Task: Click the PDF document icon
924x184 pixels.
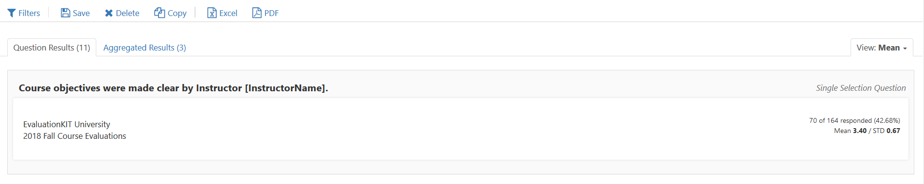Action: [257, 13]
